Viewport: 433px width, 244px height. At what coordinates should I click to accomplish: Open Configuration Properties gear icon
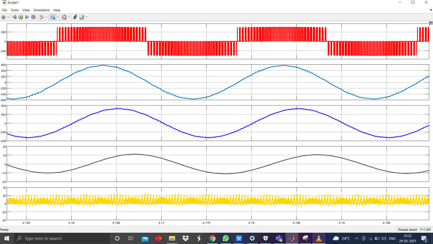[3, 17]
